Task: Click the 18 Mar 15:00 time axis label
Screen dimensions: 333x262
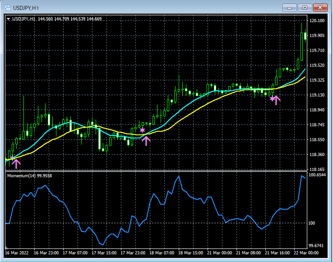Action: tap(191, 253)
